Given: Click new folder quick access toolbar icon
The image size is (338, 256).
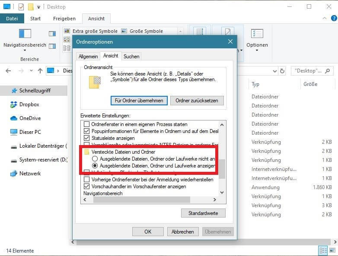Looking at the screenshot, I should pyautogui.click(x=31, y=7).
